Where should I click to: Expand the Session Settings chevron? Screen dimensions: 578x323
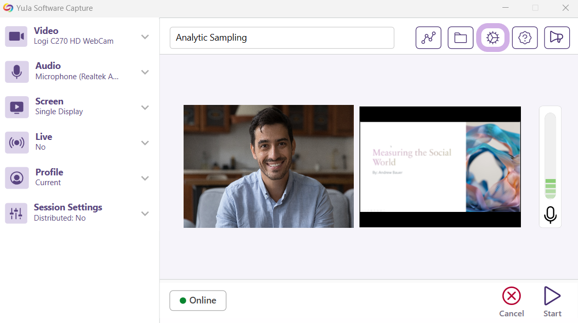(145, 213)
